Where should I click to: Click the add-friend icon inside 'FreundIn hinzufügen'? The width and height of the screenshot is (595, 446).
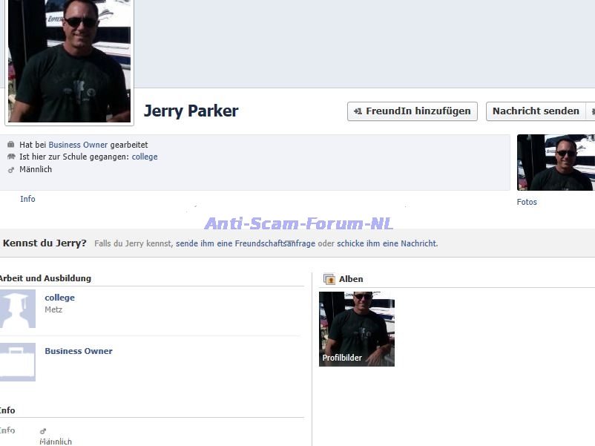[x=358, y=111]
